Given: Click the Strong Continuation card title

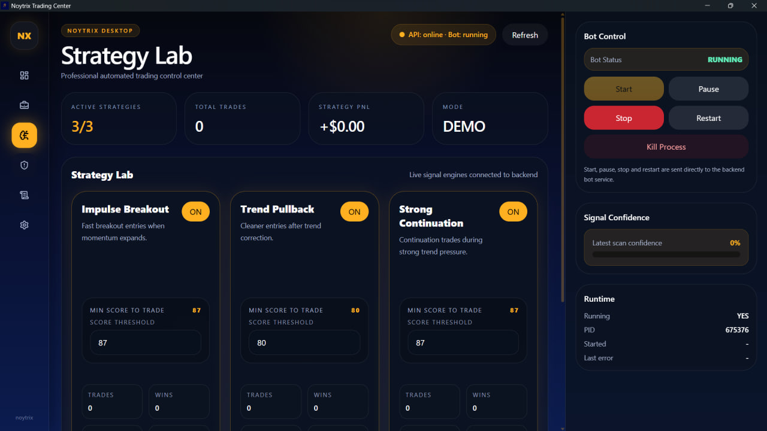Looking at the screenshot, I should click(431, 216).
